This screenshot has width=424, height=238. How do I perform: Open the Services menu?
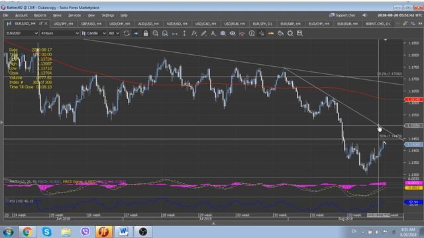[74, 15]
